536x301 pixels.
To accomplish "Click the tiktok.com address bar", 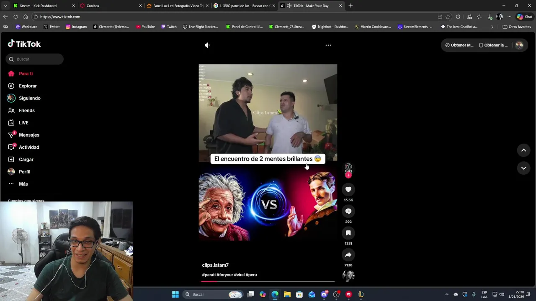I will point(234,17).
